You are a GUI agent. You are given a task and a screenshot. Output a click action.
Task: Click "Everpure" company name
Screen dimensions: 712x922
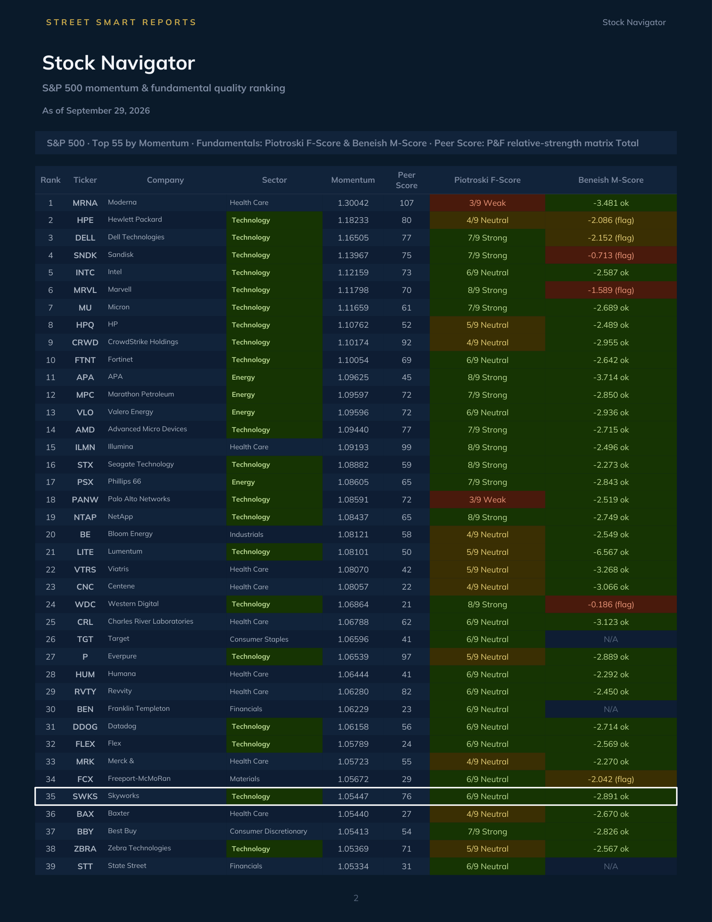click(122, 656)
